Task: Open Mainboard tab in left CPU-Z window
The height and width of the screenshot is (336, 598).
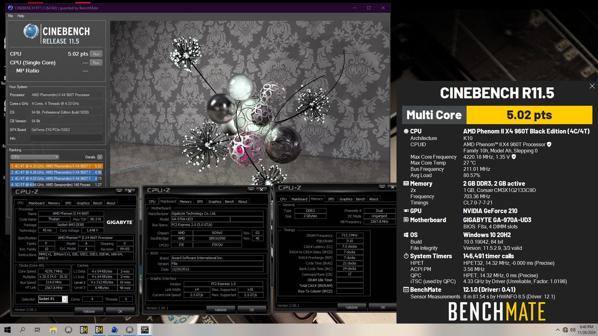Action: (x=36, y=203)
